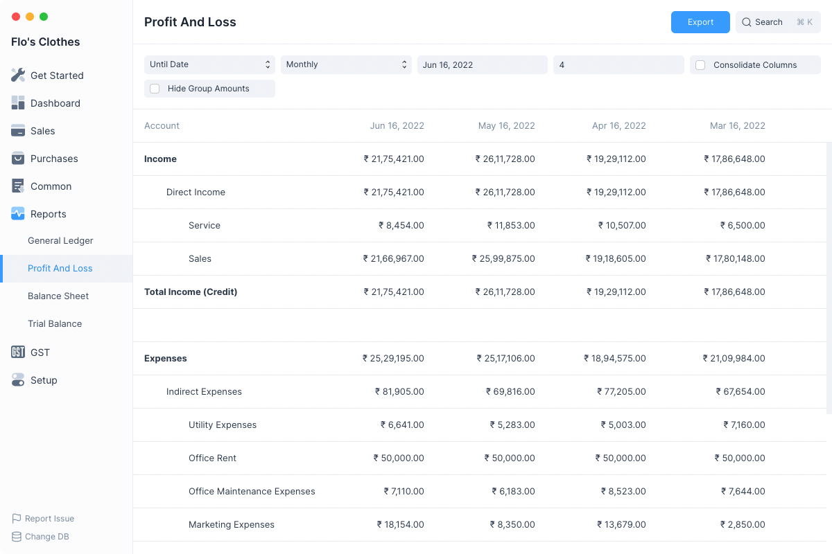
Task: Click the blue Export button
Action: (700, 22)
